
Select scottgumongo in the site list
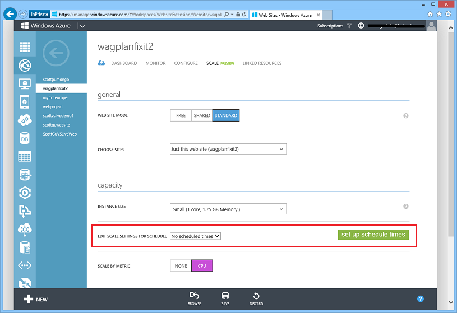(x=56, y=79)
